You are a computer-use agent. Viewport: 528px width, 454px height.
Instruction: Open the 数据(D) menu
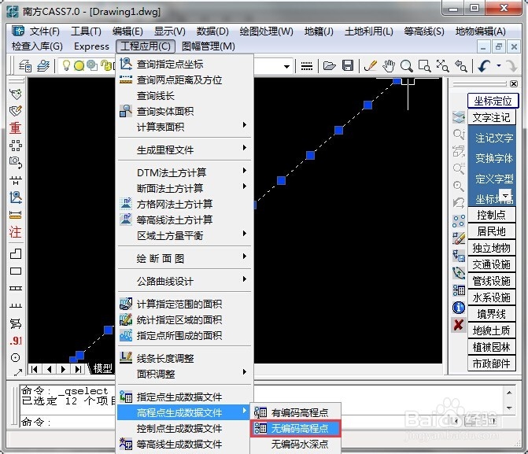pos(212,31)
